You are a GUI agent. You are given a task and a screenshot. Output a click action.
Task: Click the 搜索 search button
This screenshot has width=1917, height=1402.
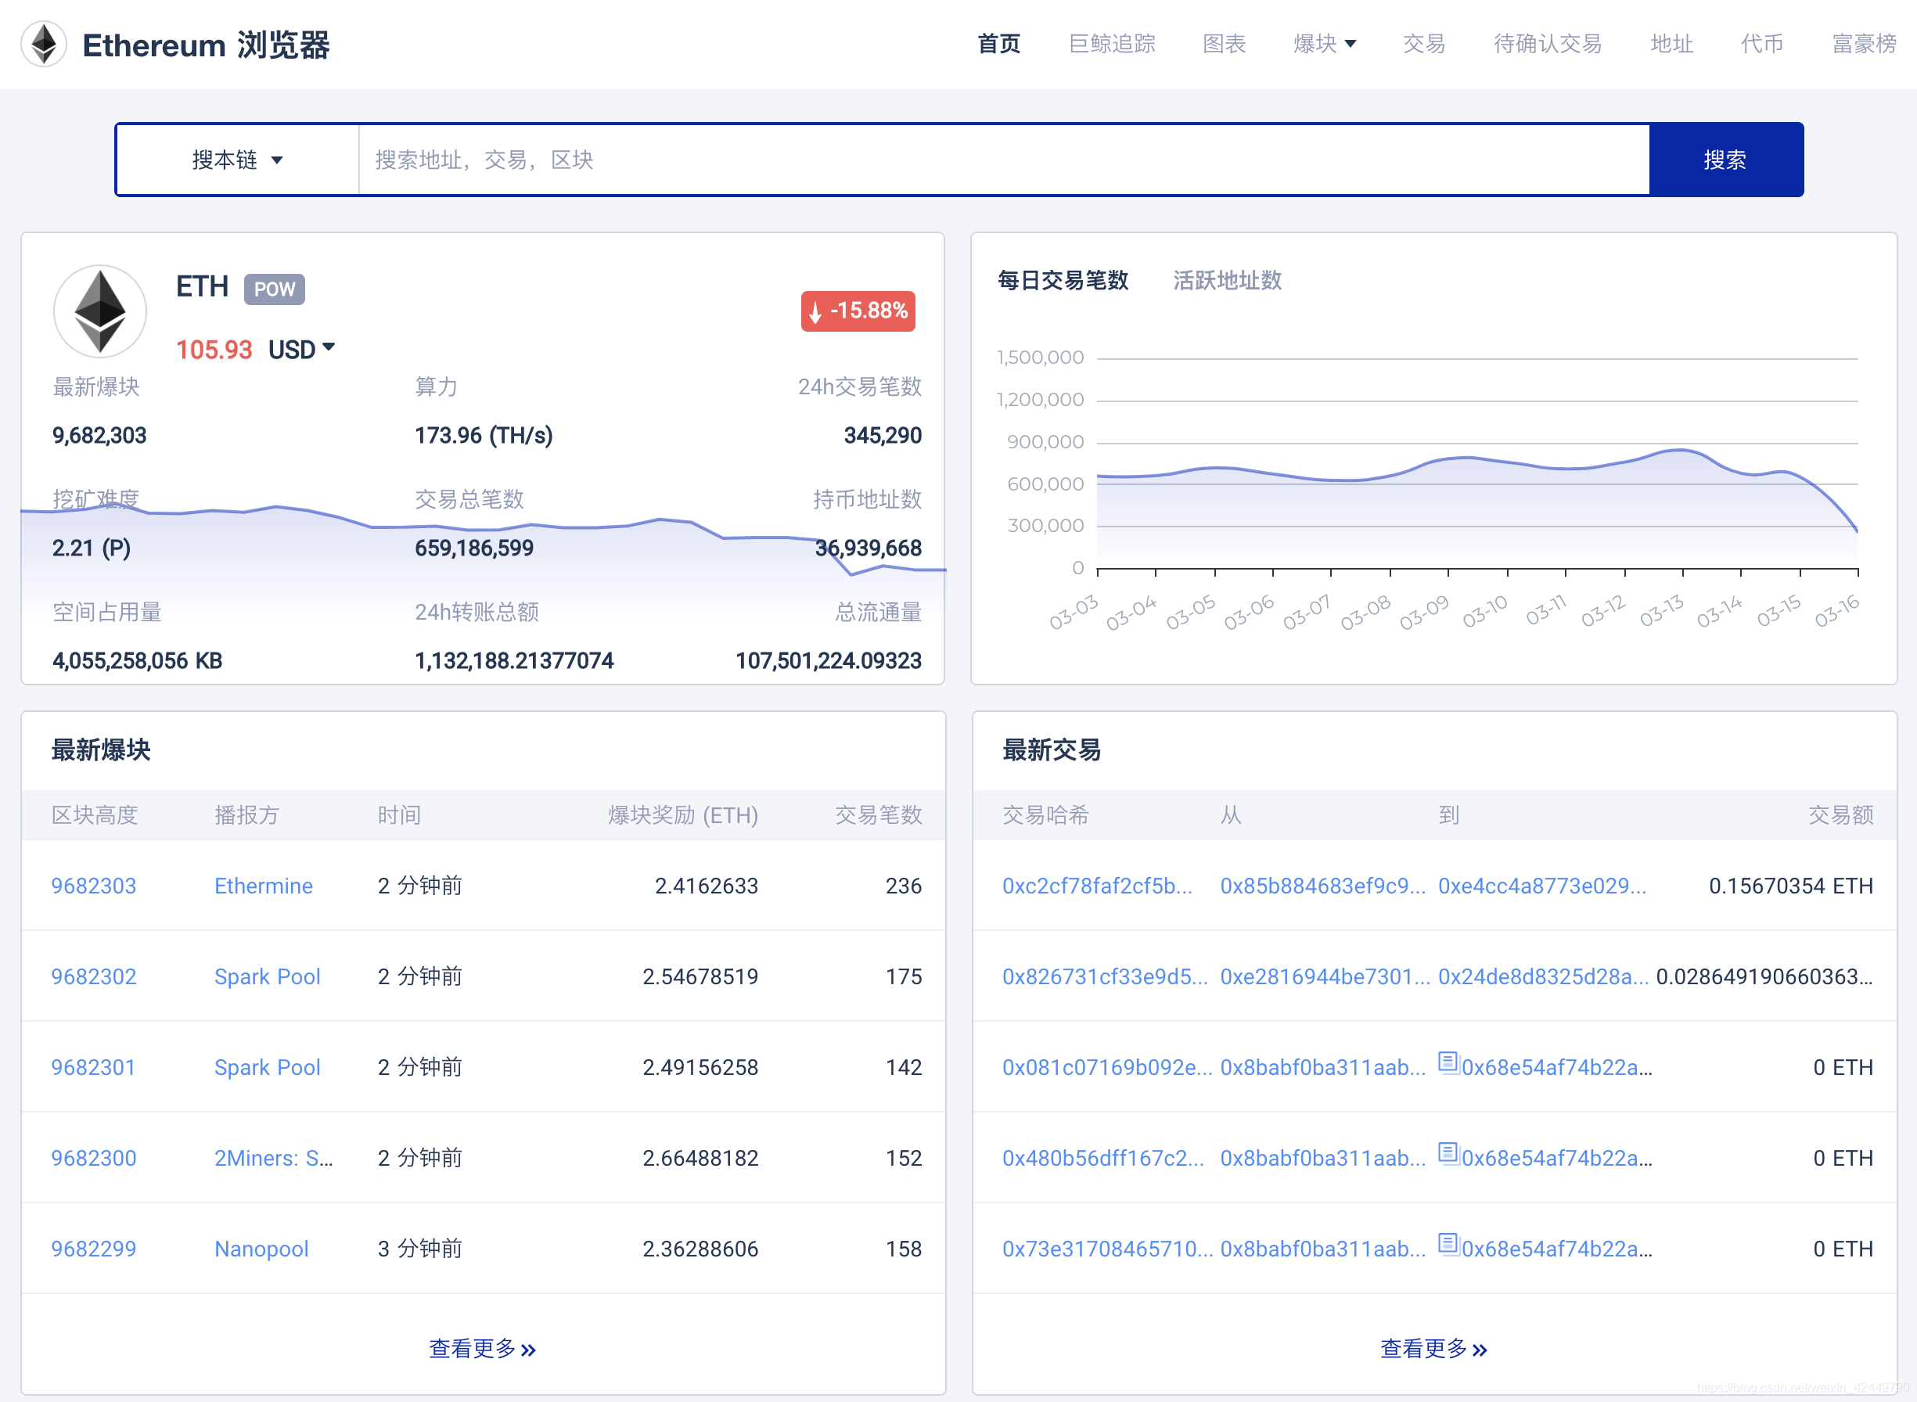coord(1726,160)
